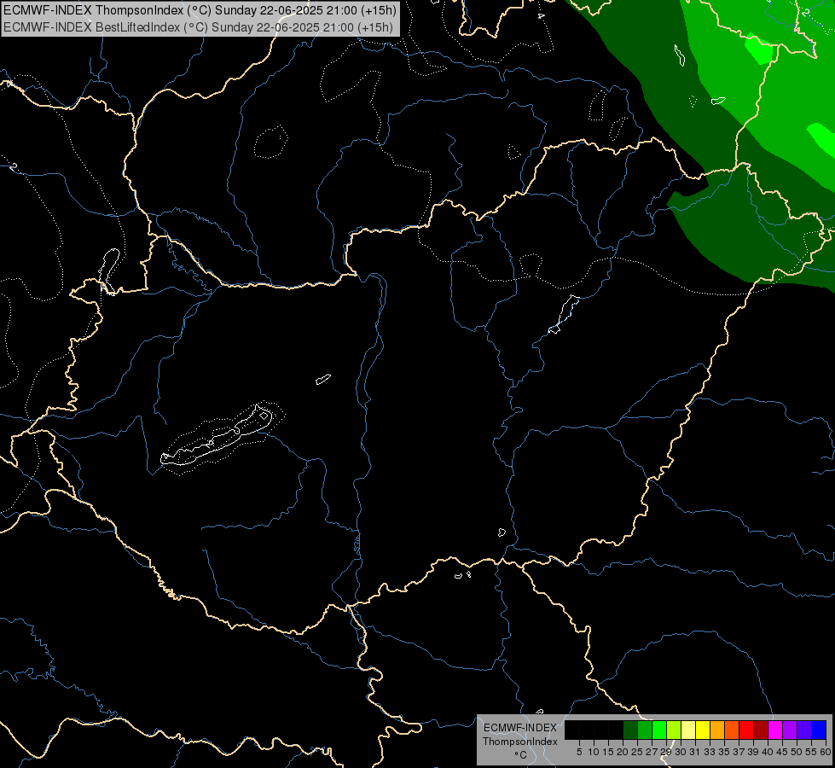Click the legend value '5'
The height and width of the screenshot is (768, 835).
579,752
